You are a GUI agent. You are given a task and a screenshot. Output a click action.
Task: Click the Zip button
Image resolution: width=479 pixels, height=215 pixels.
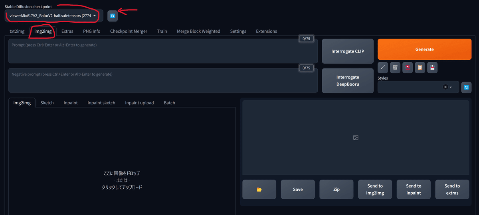[x=336, y=190]
